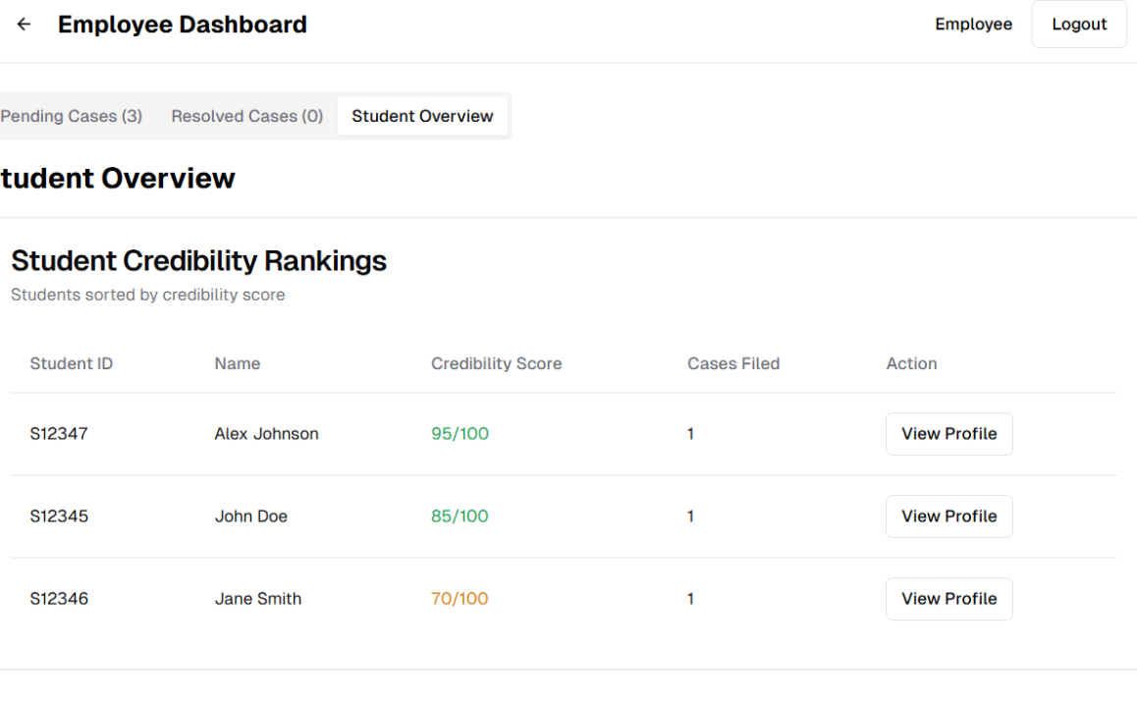The width and height of the screenshot is (1137, 707).
Task: Switch to Pending Cases (3) tab
Action: point(71,116)
